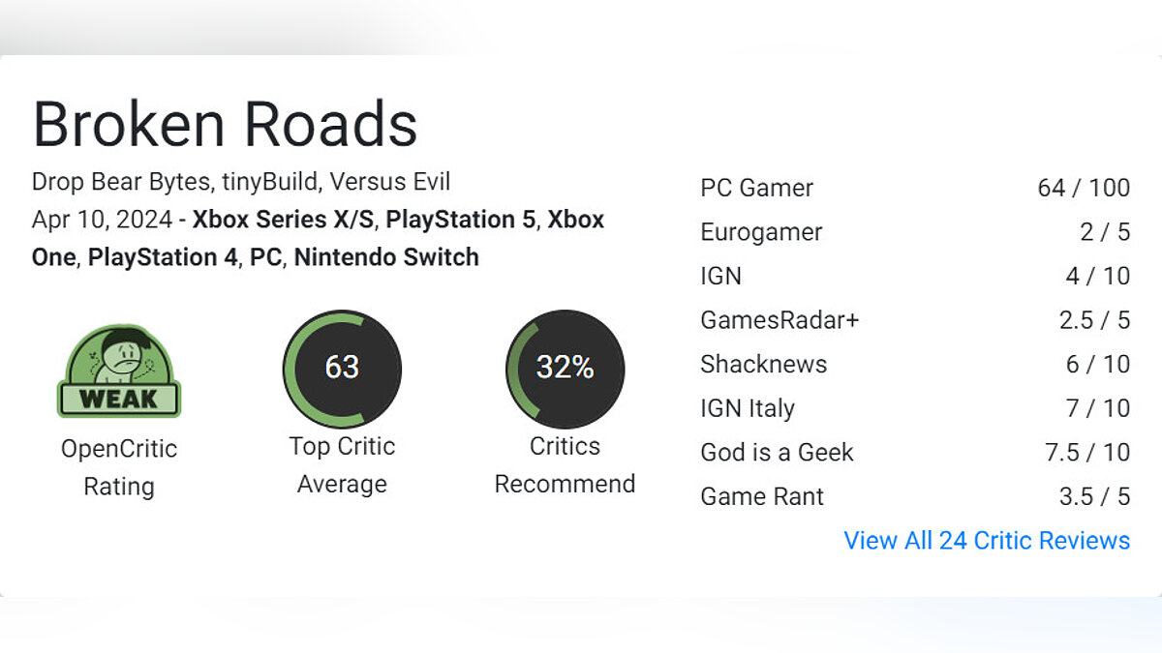The height and width of the screenshot is (653, 1162).
Task: Click the 32% Critics Recommend circle
Action: pyautogui.click(x=565, y=369)
